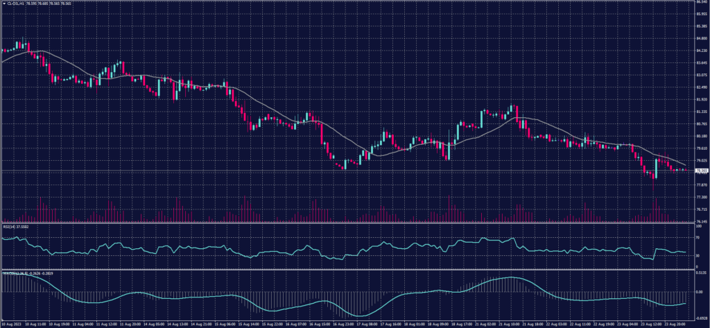Image resolution: width=710 pixels, height=328 pixels.
Task: Click the RSI(14) indicator label
Action: click(x=8, y=225)
